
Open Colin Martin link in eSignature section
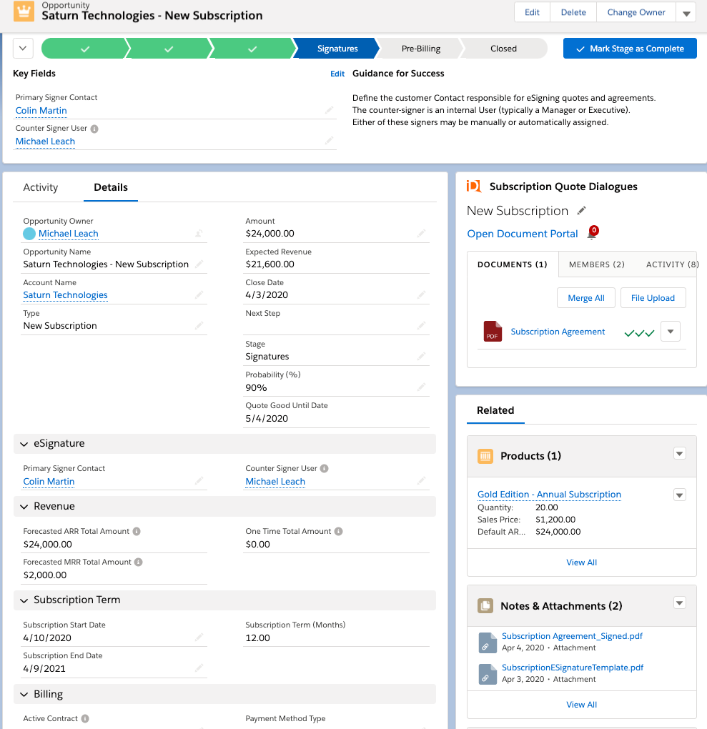click(49, 482)
